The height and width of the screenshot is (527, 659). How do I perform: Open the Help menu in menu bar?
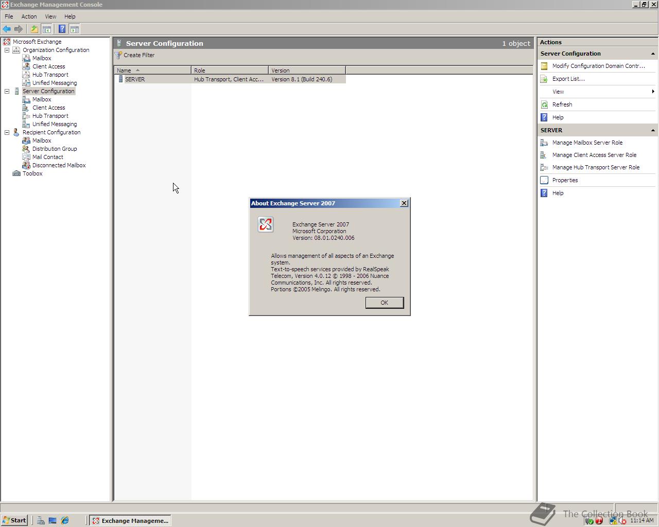click(70, 16)
